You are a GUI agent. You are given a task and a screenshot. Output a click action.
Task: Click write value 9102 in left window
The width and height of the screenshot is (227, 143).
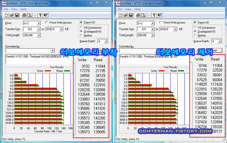(x=86, y=66)
